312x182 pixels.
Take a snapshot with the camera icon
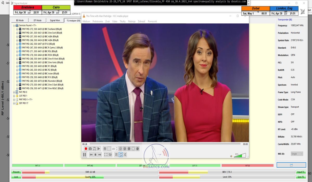(x=90, y=149)
